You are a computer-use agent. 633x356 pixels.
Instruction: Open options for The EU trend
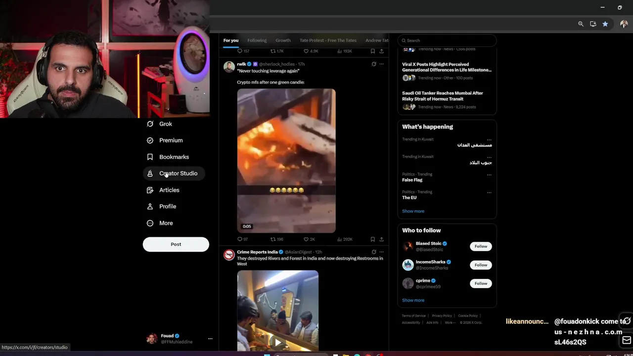pos(489,192)
